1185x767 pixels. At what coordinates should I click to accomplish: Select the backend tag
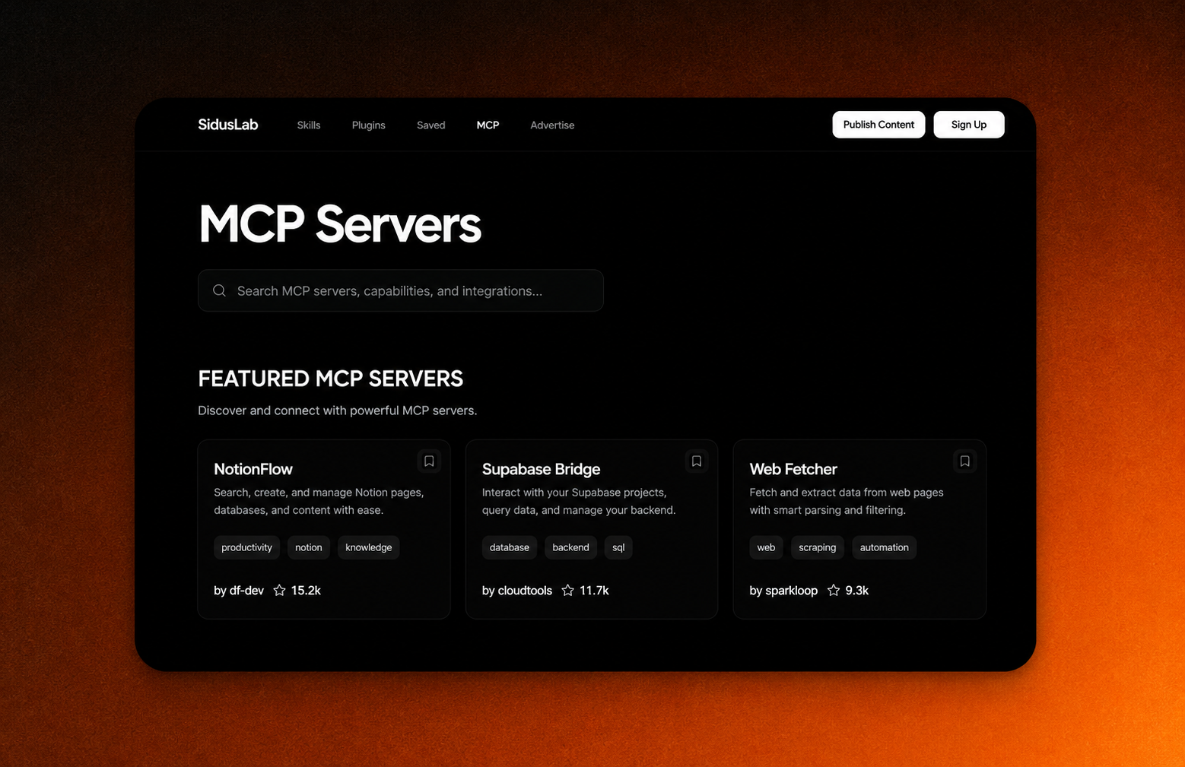570,547
